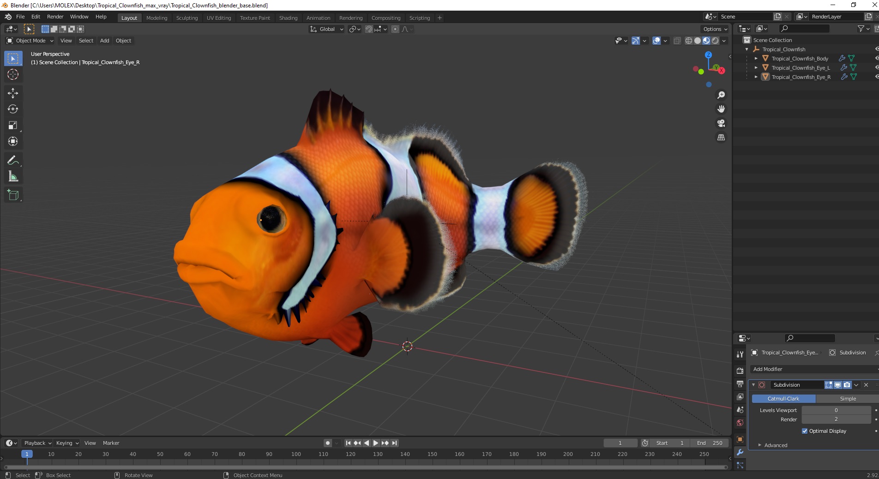Toggle X-ray display
Screen dimensions: 879x479
pos(677,41)
